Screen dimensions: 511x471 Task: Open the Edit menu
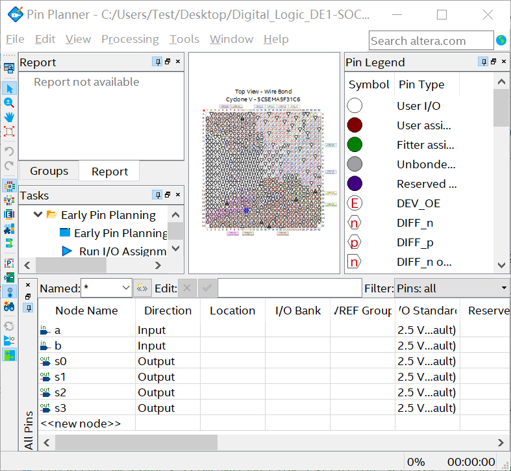45,39
